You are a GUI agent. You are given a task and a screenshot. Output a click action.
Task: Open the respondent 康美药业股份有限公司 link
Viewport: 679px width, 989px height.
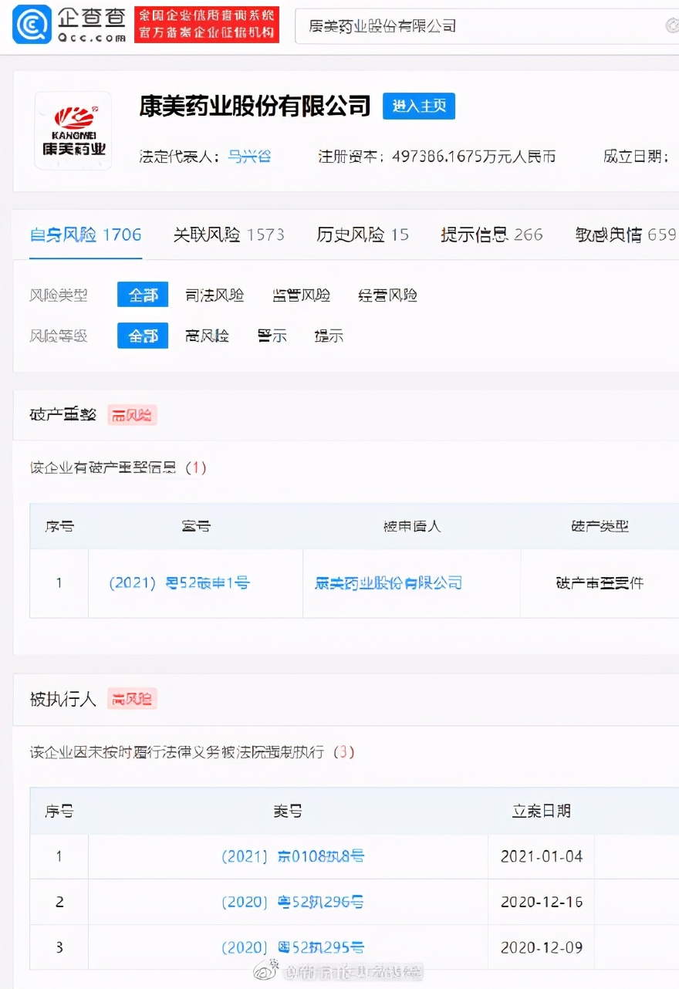pyautogui.click(x=388, y=583)
